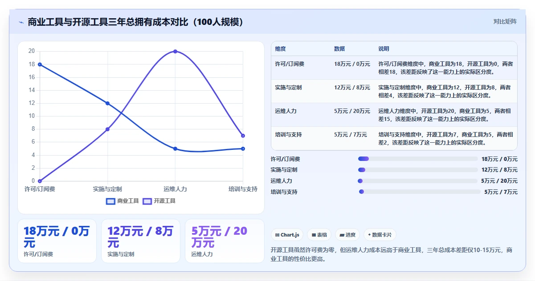Toggle the 开源工具 legend item
This screenshot has width=535, height=281.
pyautogui.click(x=159, y=201)
